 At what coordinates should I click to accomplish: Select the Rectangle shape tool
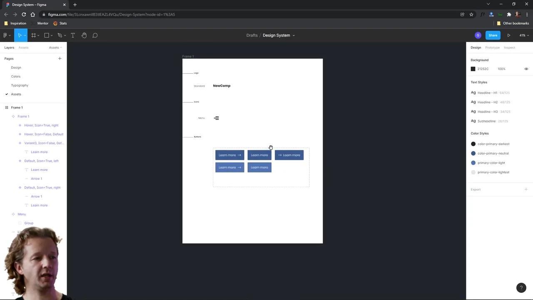click(x=46, y=35)
